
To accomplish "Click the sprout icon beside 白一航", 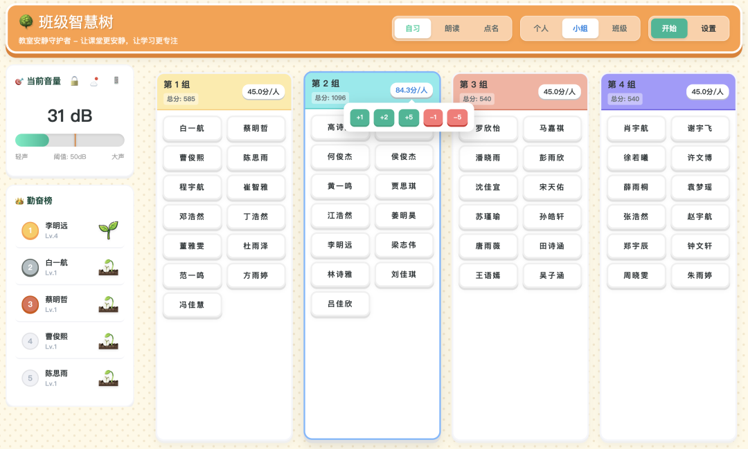I will pos(109,268).
